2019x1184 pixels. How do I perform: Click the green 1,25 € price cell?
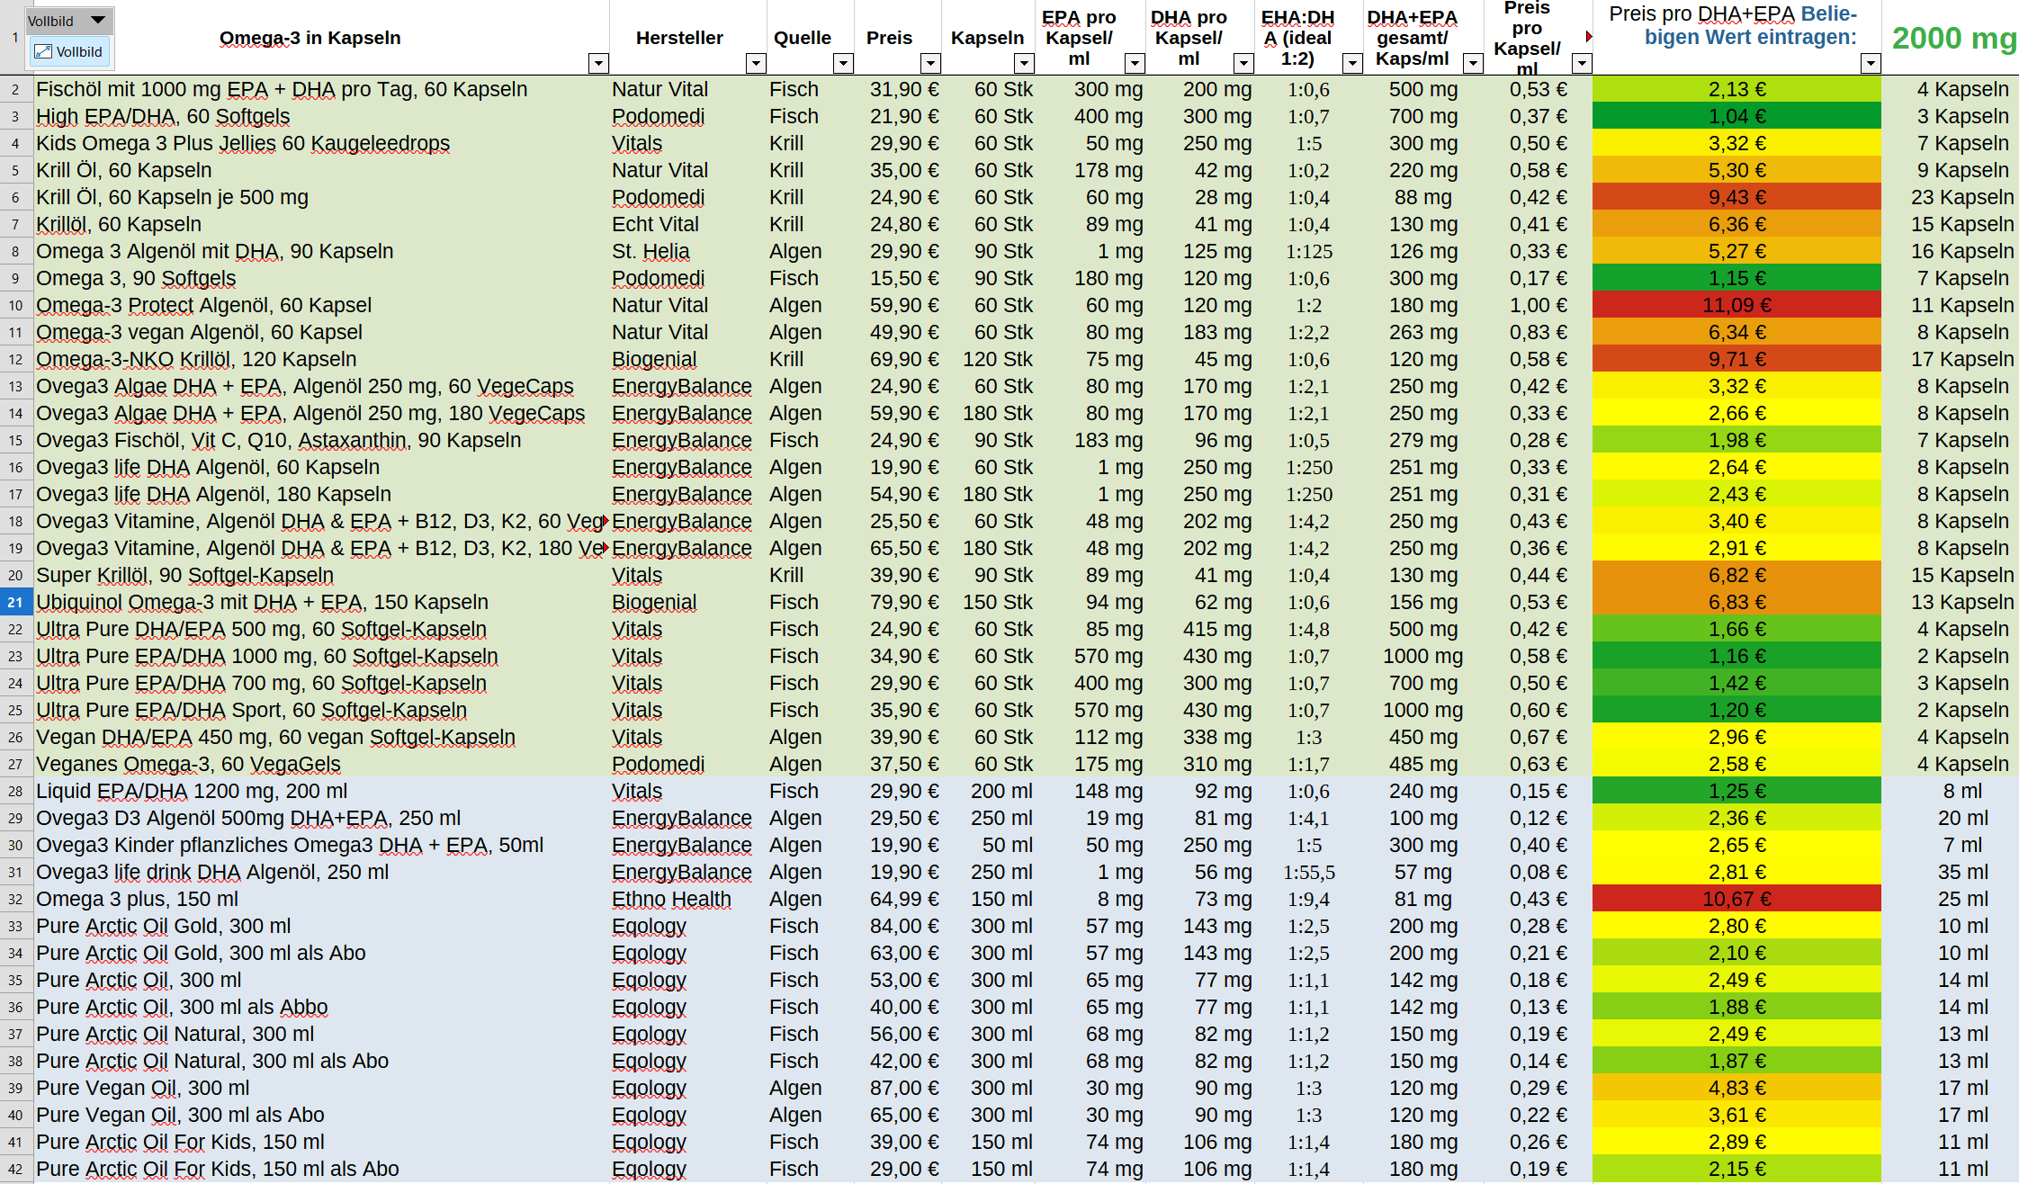click(x=1736, y=791)
